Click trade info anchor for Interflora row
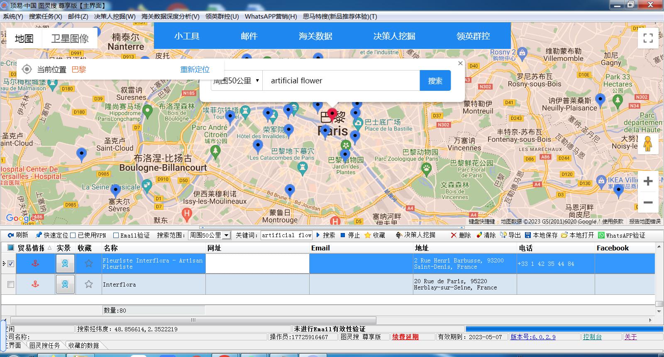The image size is (664, 357). click(35, 284)
